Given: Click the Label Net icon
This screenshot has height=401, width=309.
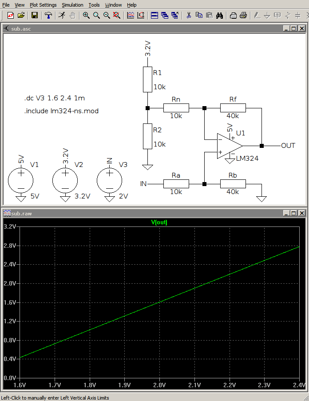Looking at the screenshot, I should tap(277, 16).
